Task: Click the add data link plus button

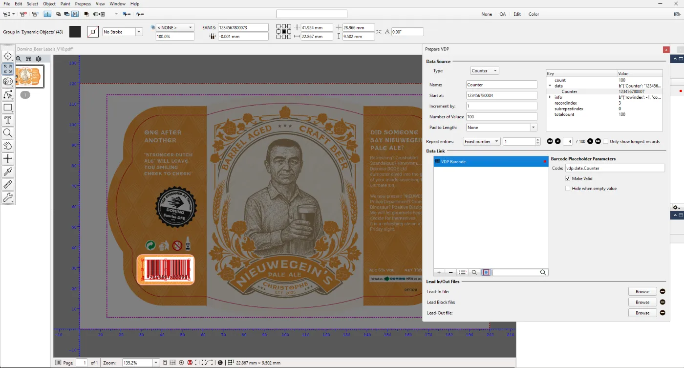Action: point(439,272)
